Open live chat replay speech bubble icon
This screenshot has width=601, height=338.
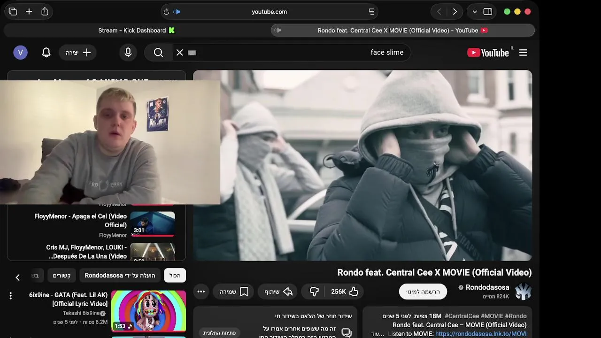pos(347,333)
